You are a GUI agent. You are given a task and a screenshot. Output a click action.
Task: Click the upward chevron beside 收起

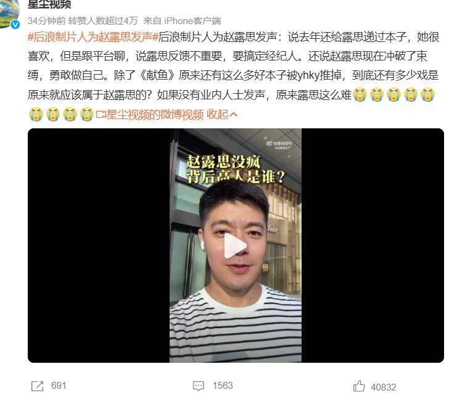[234, 115]
